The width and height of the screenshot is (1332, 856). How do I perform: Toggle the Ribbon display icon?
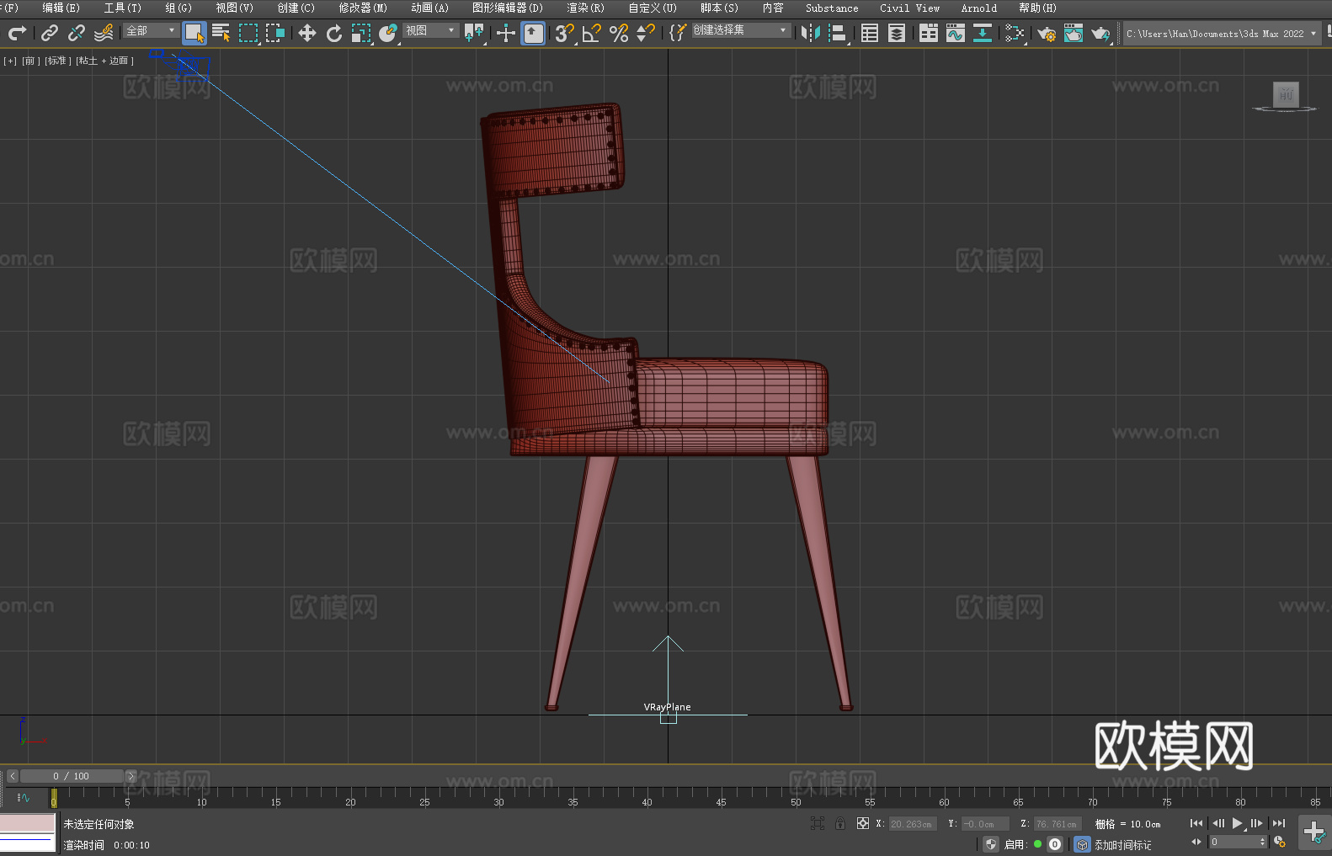pos(929,33)
